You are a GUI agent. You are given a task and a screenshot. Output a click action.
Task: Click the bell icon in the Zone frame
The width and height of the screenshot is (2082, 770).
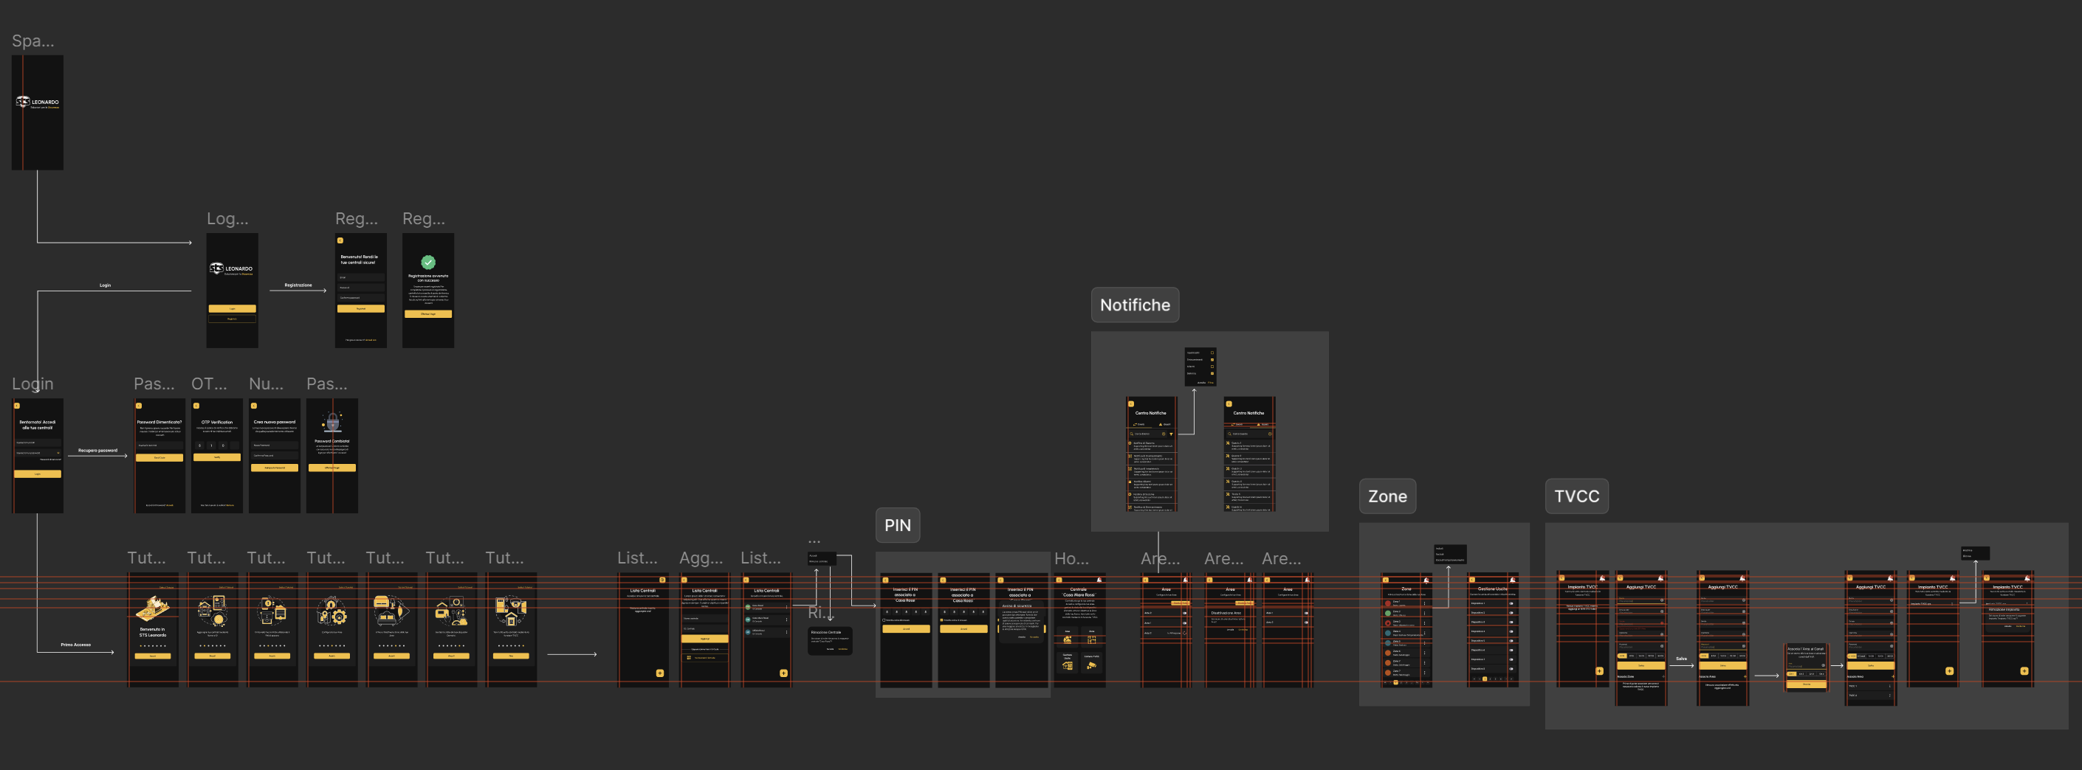pyautogui.click(x=1426, y=580)
